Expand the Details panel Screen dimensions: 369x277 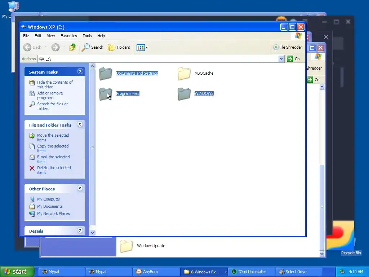point(80,230)
